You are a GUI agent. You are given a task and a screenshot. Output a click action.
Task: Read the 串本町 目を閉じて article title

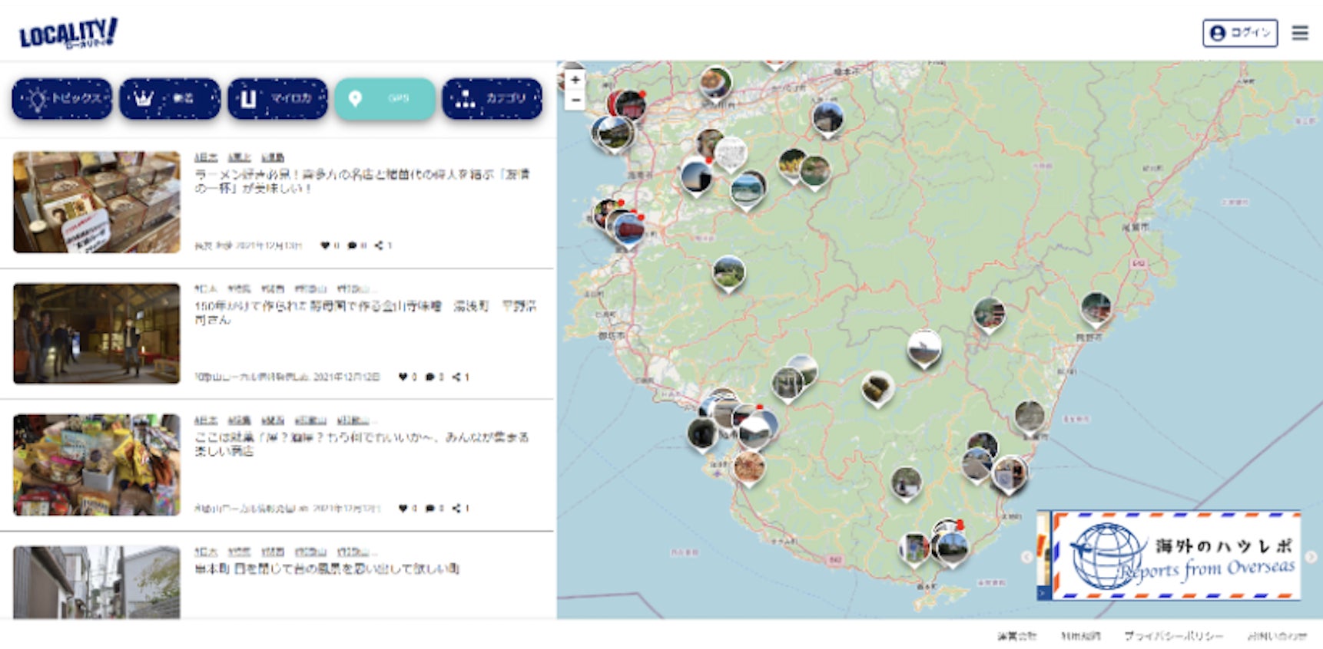(x=327, y=568)
